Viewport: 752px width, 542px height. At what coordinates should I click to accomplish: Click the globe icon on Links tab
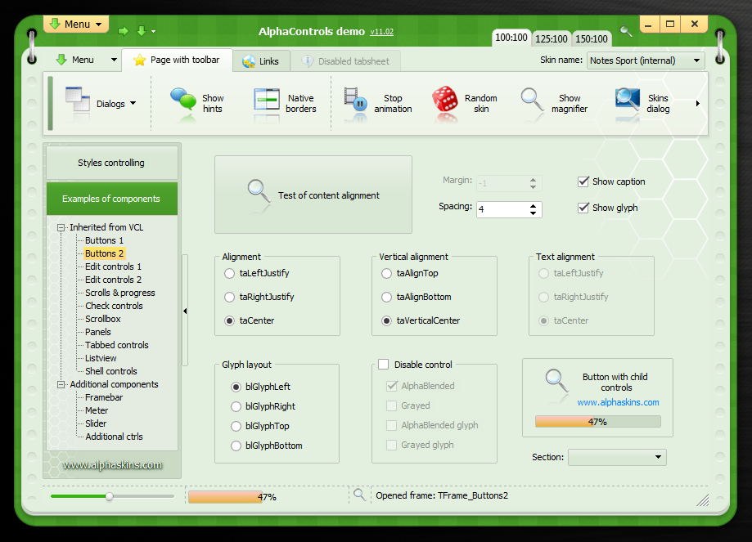tap(249, 61)
